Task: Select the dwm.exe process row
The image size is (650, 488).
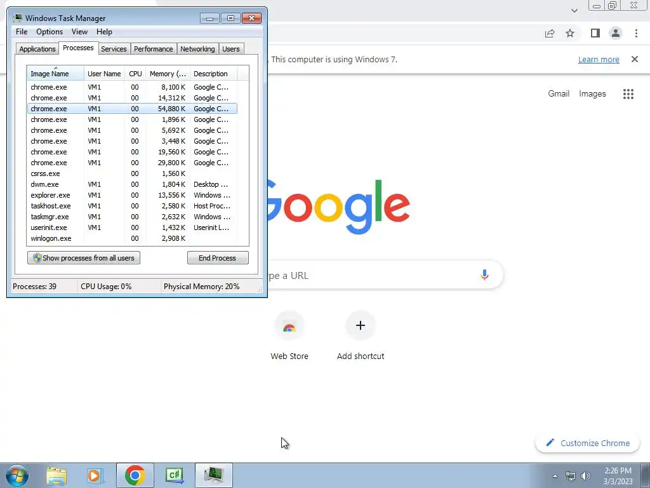Action: [x=132, y=184]
